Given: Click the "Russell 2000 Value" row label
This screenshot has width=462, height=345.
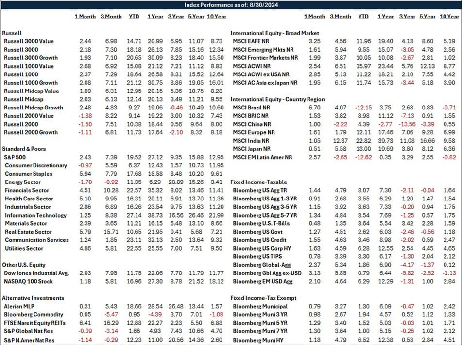Looking at the screenshot, I should pos(29,116).
